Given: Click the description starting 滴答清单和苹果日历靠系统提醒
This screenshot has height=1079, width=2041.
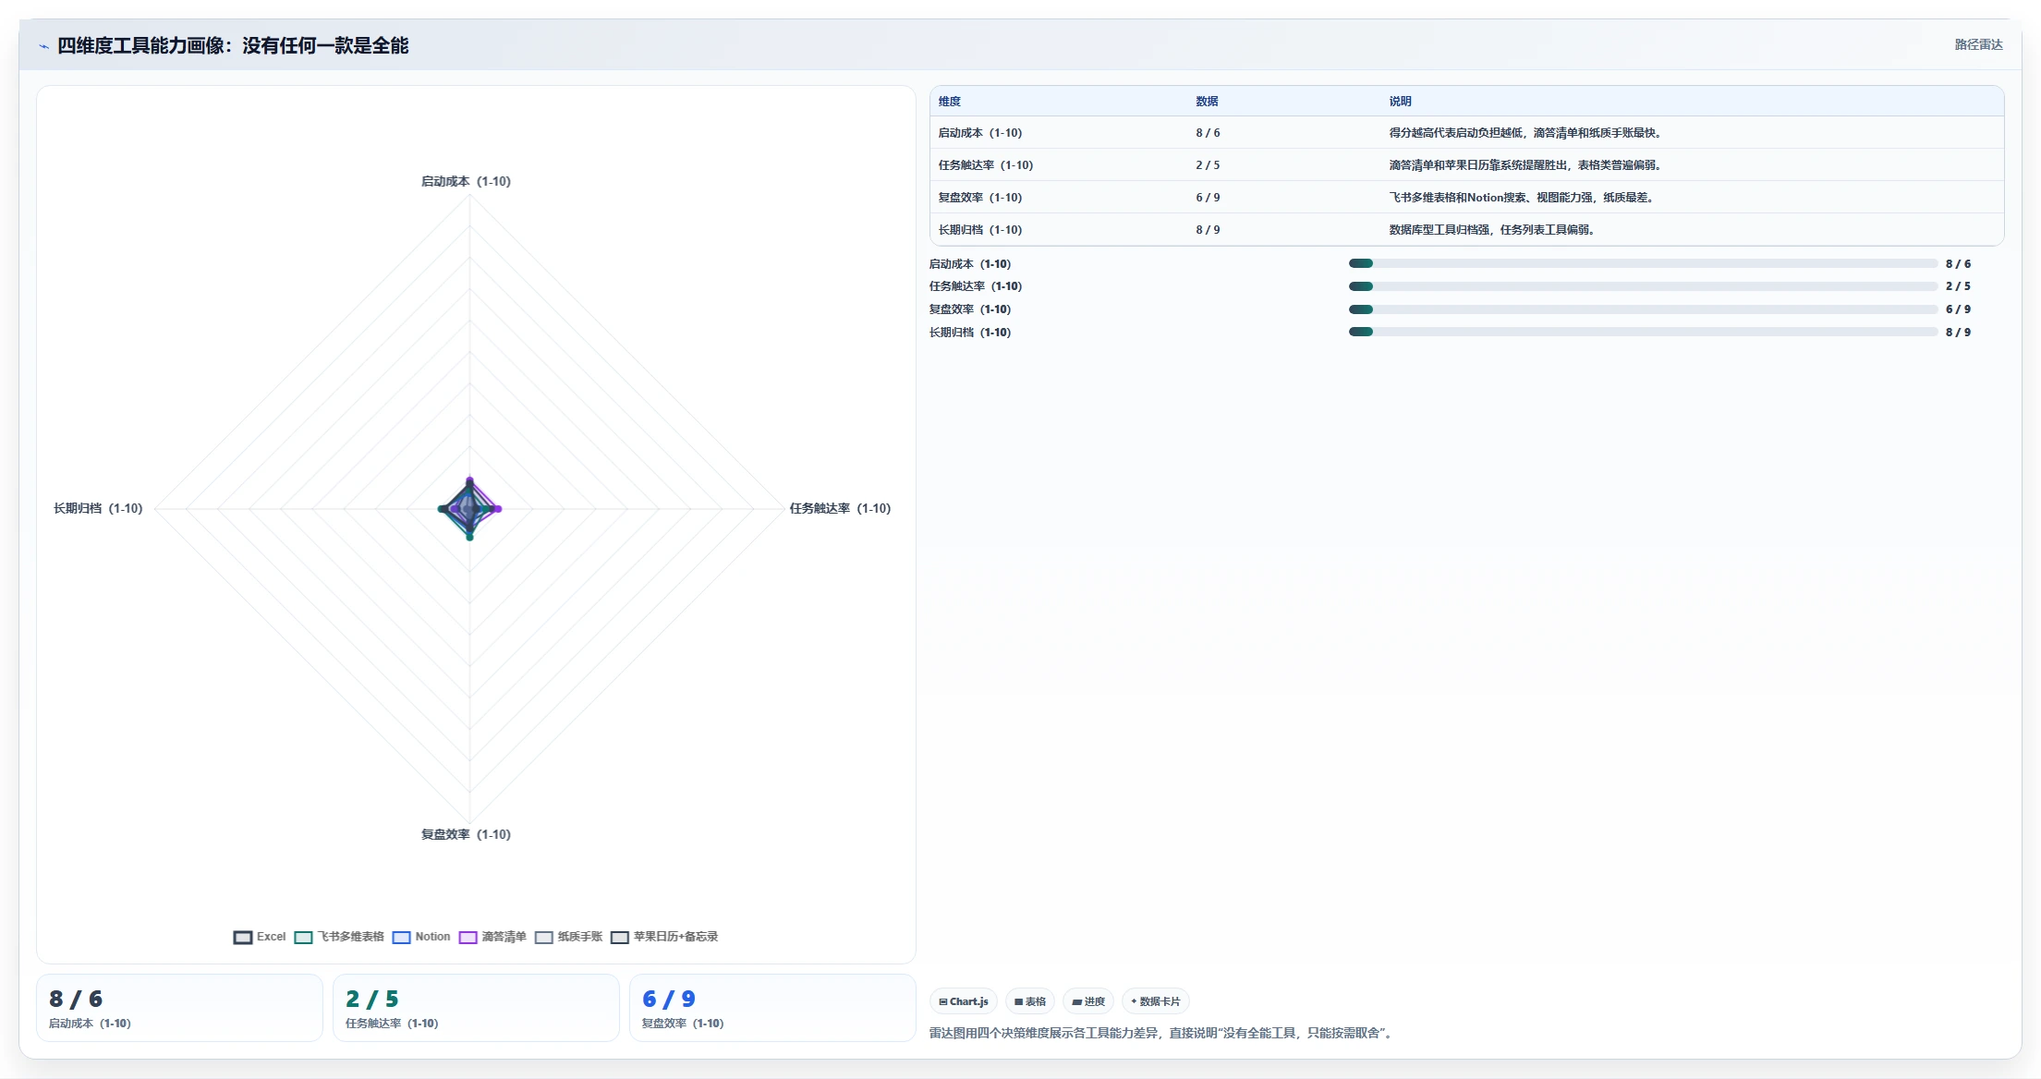Looking at the screenshot, I should click(1526, 165).
